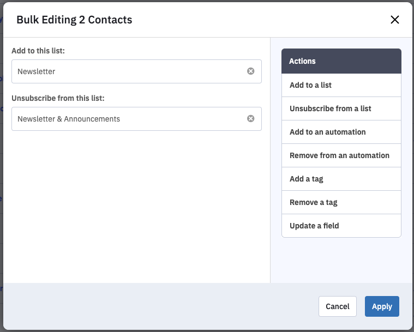
Task: Apply the bulk edit changes
Action: click(382, 306)
